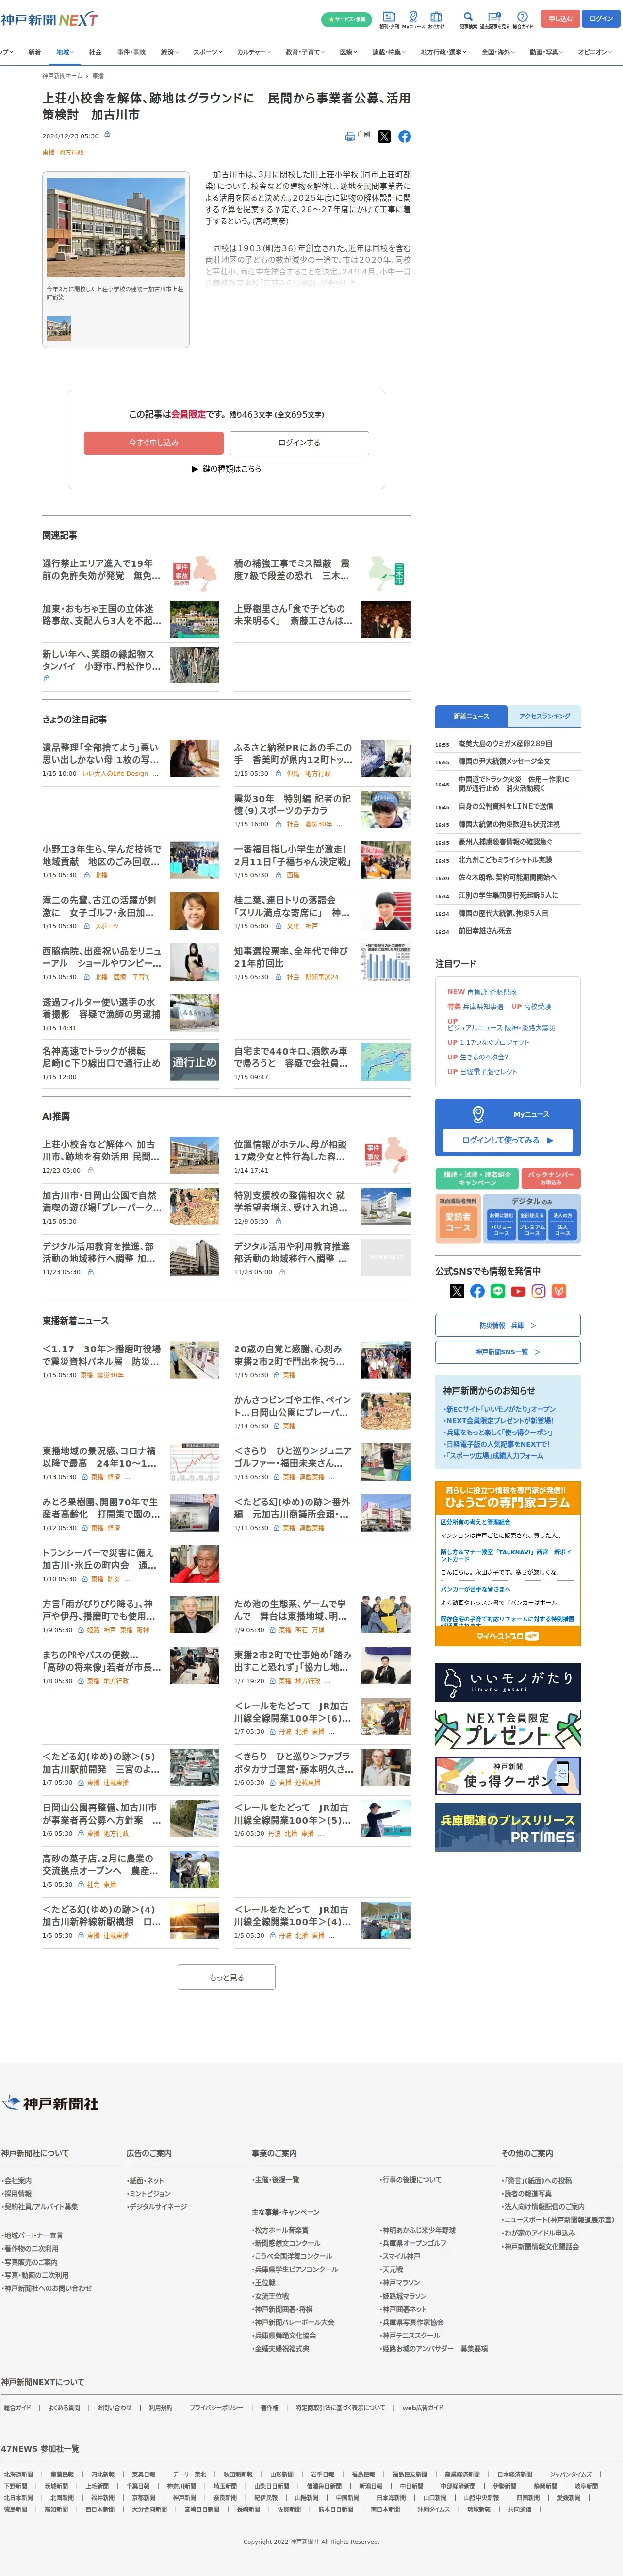
Task: Open the バックナンバーお申込み banner
Action: pos(551,1178)
